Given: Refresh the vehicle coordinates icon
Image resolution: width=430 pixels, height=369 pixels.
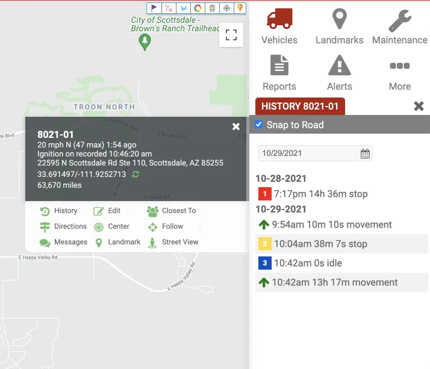Looking at the screenshot, I should (136, 174).
